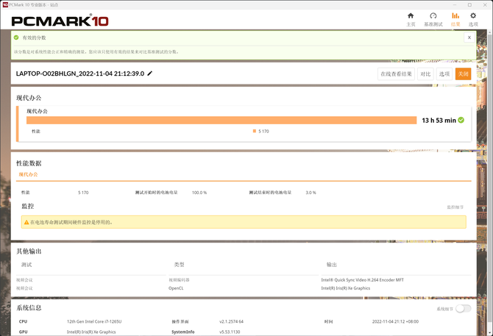
Task: Click the 5 170 performance value in 性能数据
Action: pos(83,193)
